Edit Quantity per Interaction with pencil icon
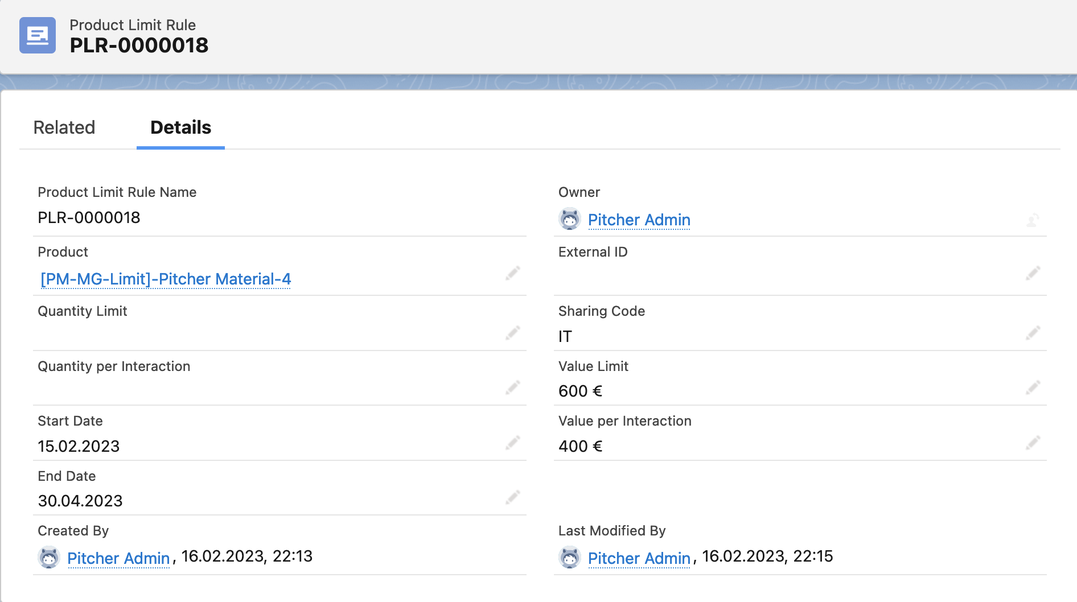Screen dimensions: 1077x602 click(x=513, y=388)
